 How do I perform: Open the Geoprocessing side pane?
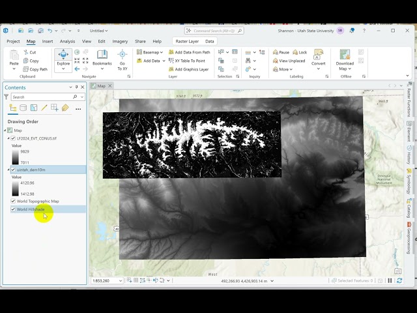pyautogui.click(x=409, y=239)
